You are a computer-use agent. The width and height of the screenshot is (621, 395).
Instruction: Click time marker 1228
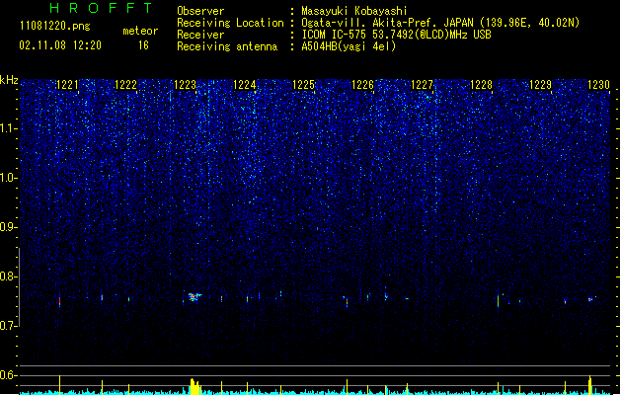[x=481, y=85]
